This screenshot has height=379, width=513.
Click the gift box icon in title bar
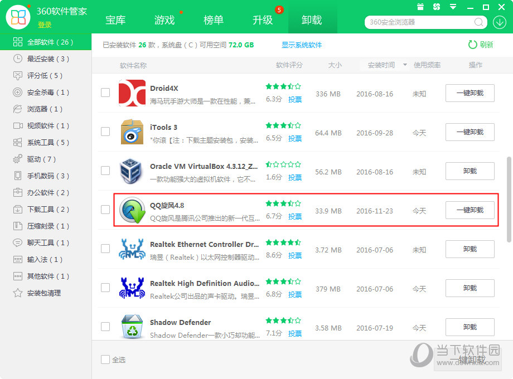coord(420,7)
